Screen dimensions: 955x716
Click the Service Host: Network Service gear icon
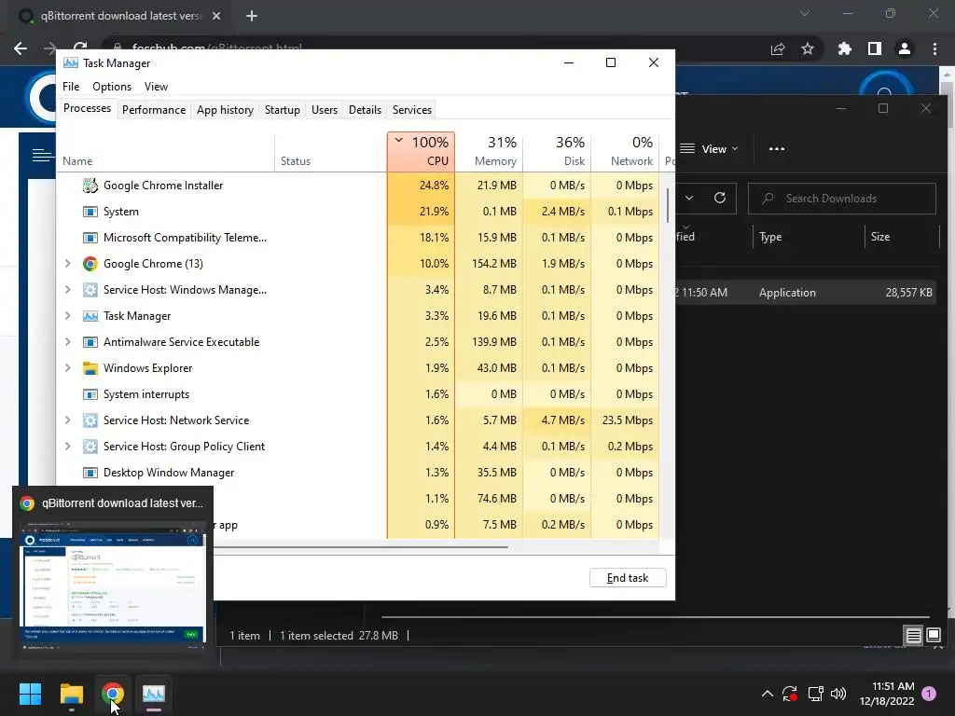[90, 420]
